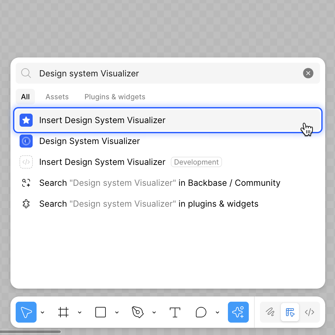335x335 pixels.
Task: Select the Text tool
Action: tap(175, 312)
